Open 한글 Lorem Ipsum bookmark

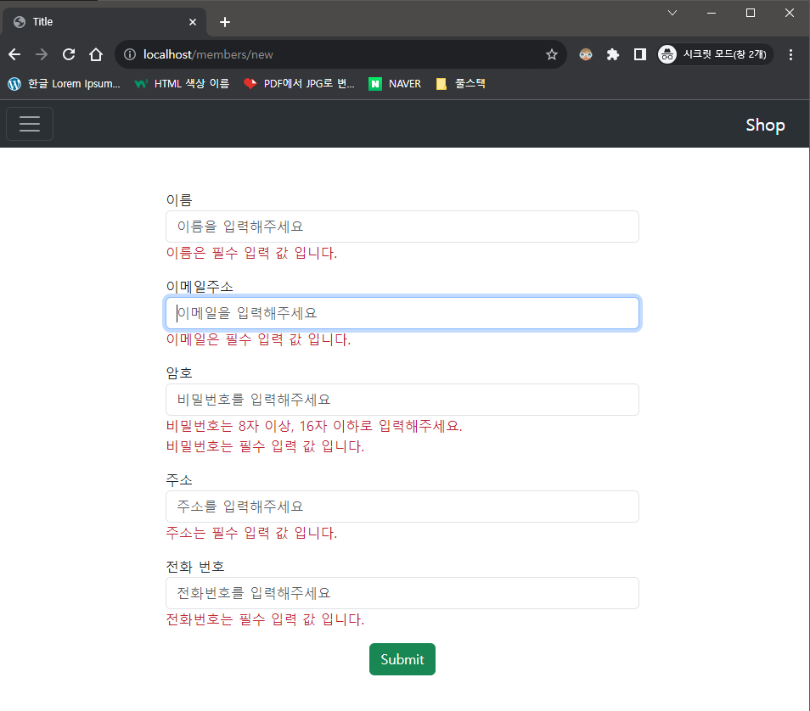point(65,84)
